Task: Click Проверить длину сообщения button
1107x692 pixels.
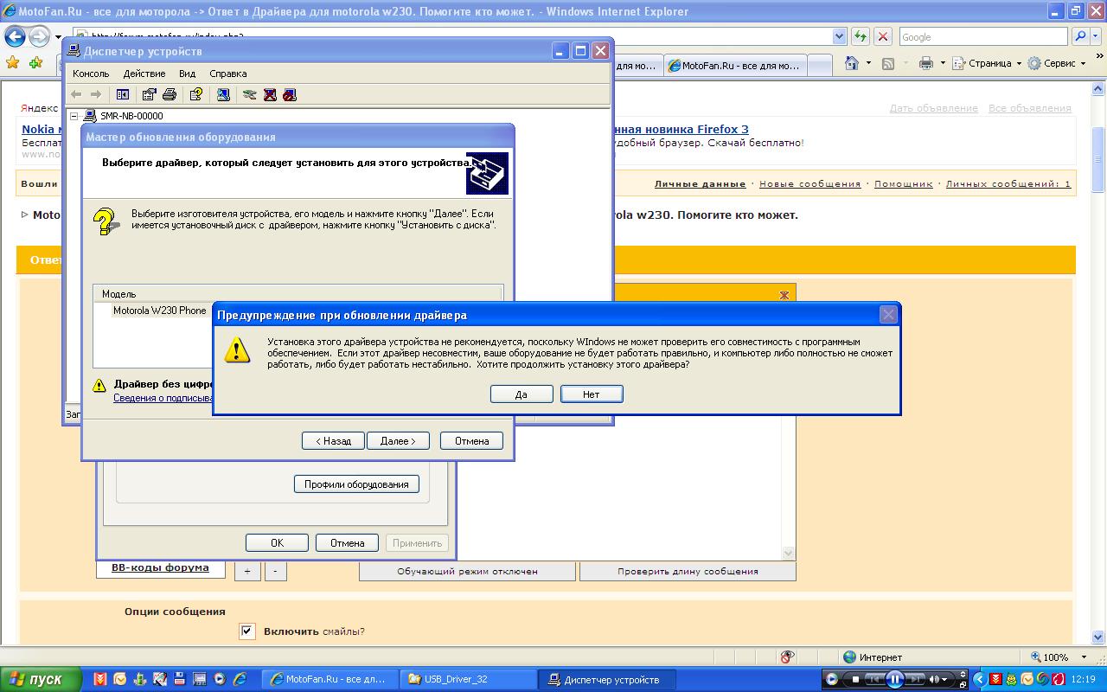Action: 688,571
